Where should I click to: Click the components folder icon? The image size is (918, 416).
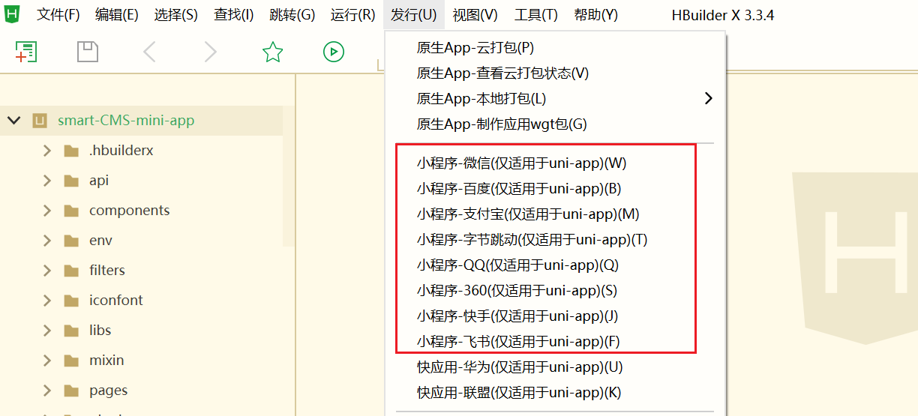[71, 211]
